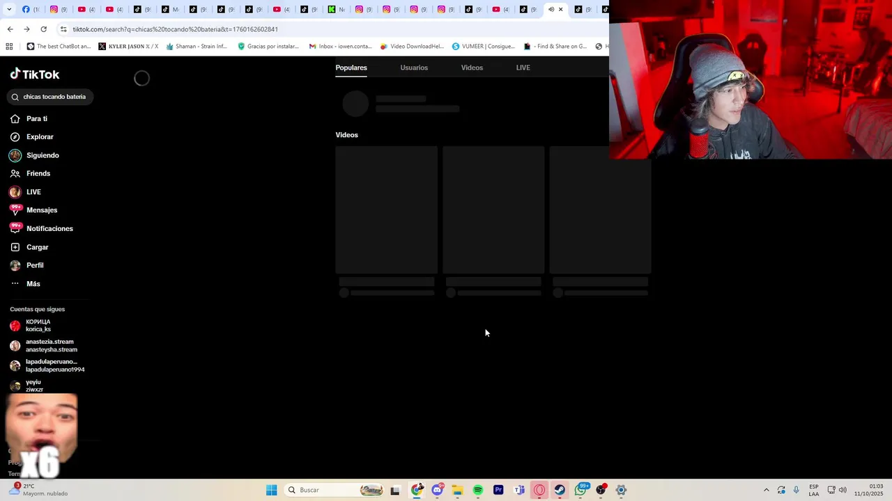Open Microsoft Teams from taskbar
The height and width of the screenshot is (501, 892).
(x=519, y=490)
